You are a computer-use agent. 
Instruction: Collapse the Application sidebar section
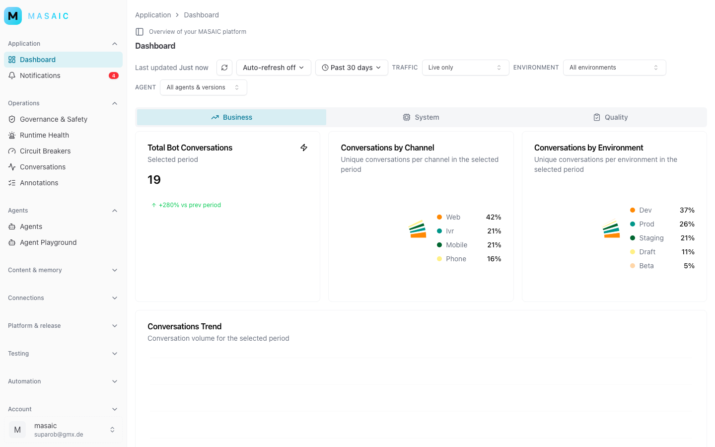(x=63, y=44)
